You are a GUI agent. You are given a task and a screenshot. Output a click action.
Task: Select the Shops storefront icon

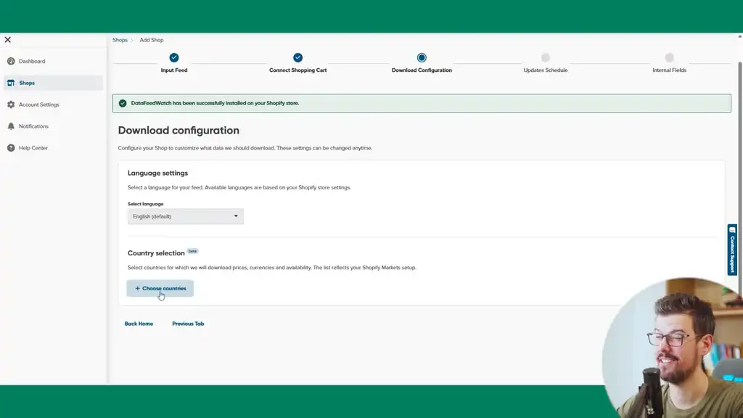10,83
